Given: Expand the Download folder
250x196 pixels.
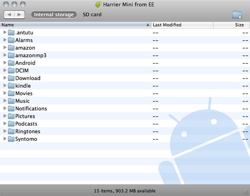Looking at the screenshot, I should [5, 78].
